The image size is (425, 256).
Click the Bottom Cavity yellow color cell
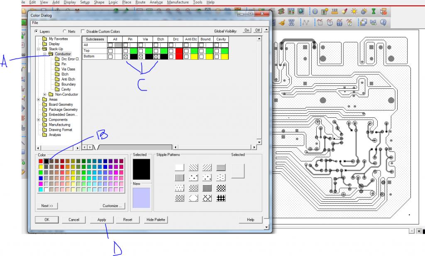[x=225, y=56]
